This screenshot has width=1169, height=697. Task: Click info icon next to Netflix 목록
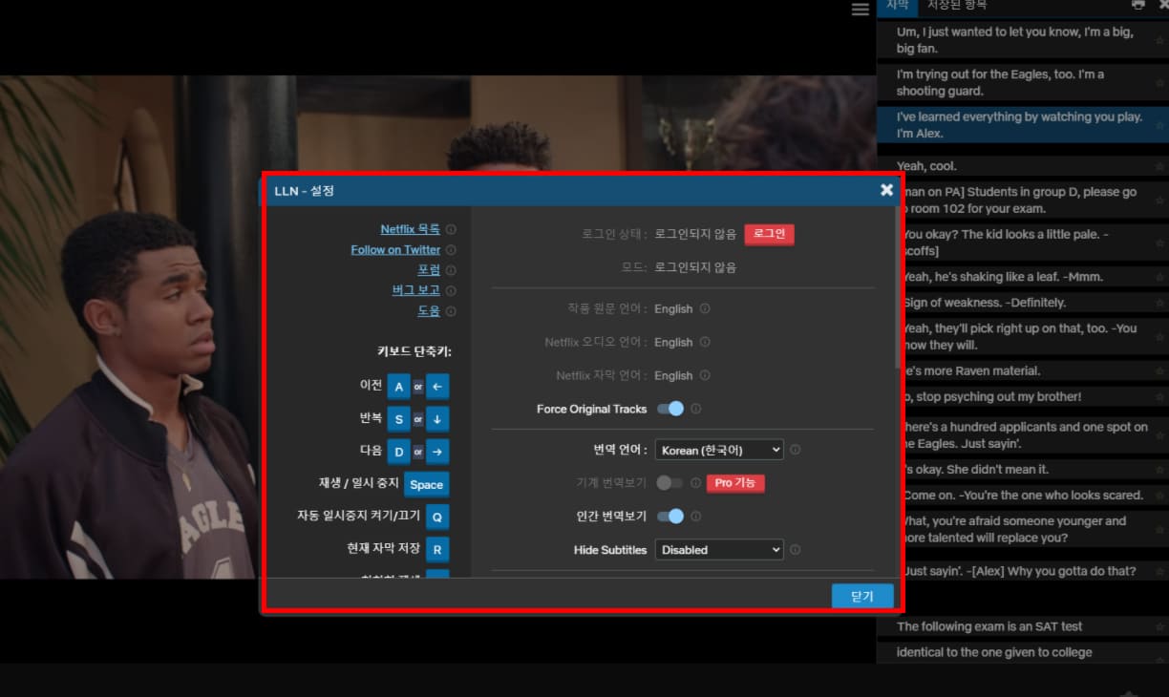coord(451,229)
